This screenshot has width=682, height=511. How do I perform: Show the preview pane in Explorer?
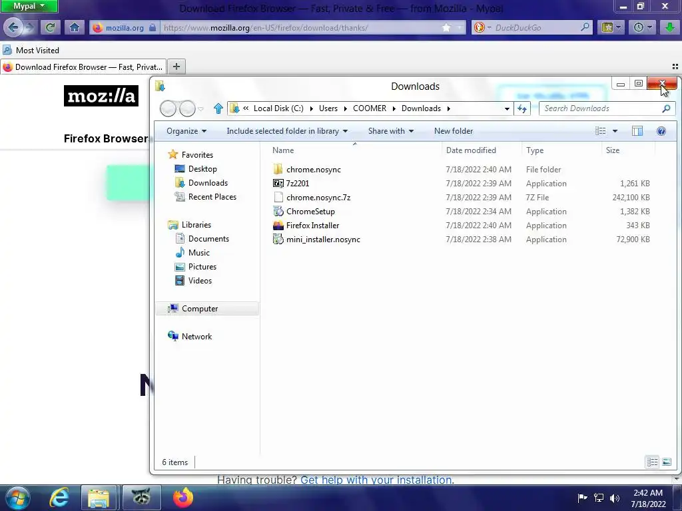(x=637, y=131)
